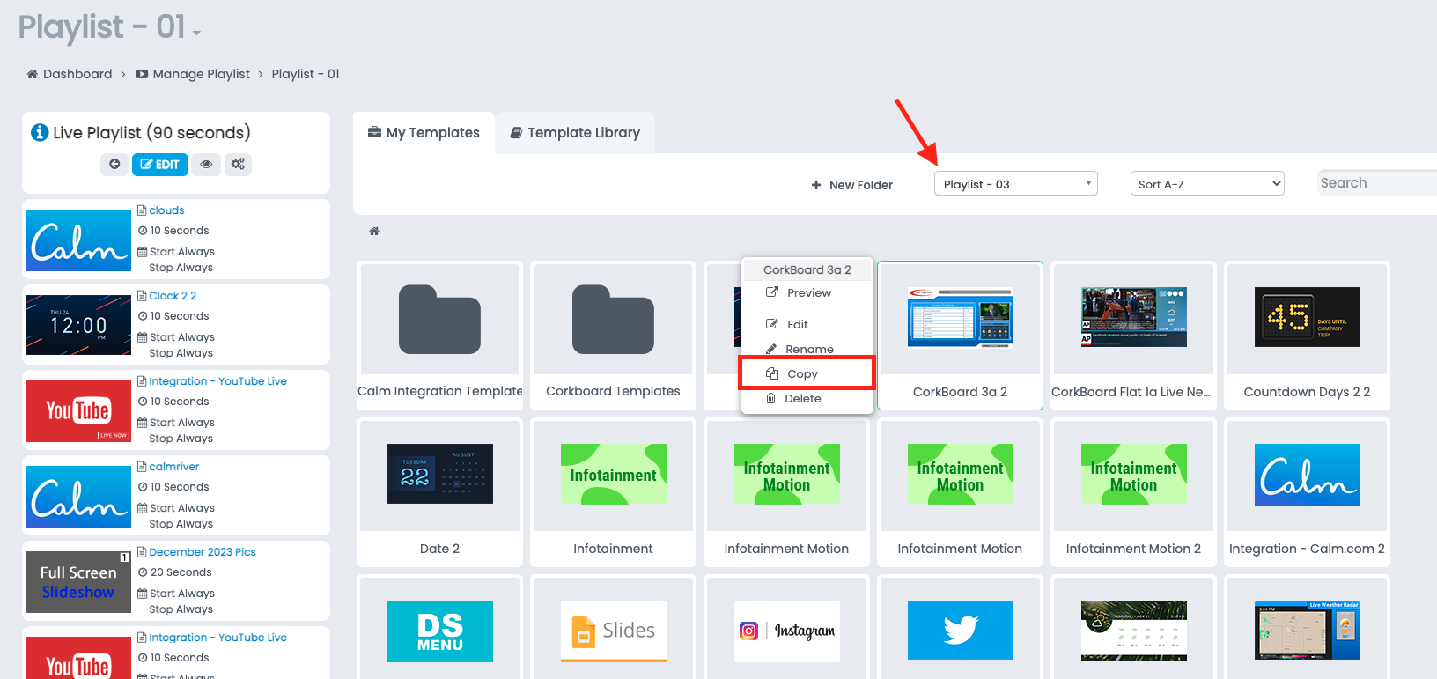Open Corkboard Templates folder

613,336
